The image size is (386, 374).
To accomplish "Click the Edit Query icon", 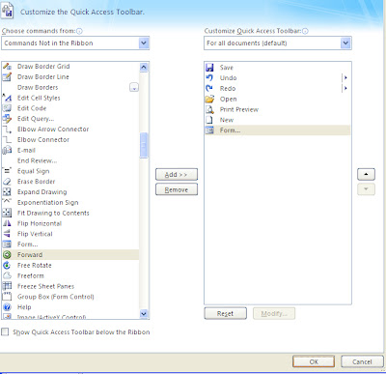I will tap(7, 119).
